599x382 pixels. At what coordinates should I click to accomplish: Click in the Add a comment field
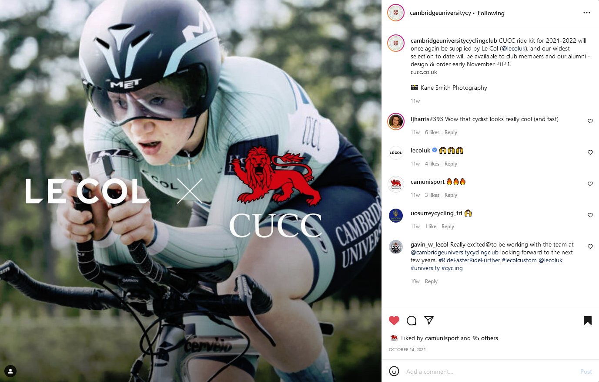tap(489, 372)
